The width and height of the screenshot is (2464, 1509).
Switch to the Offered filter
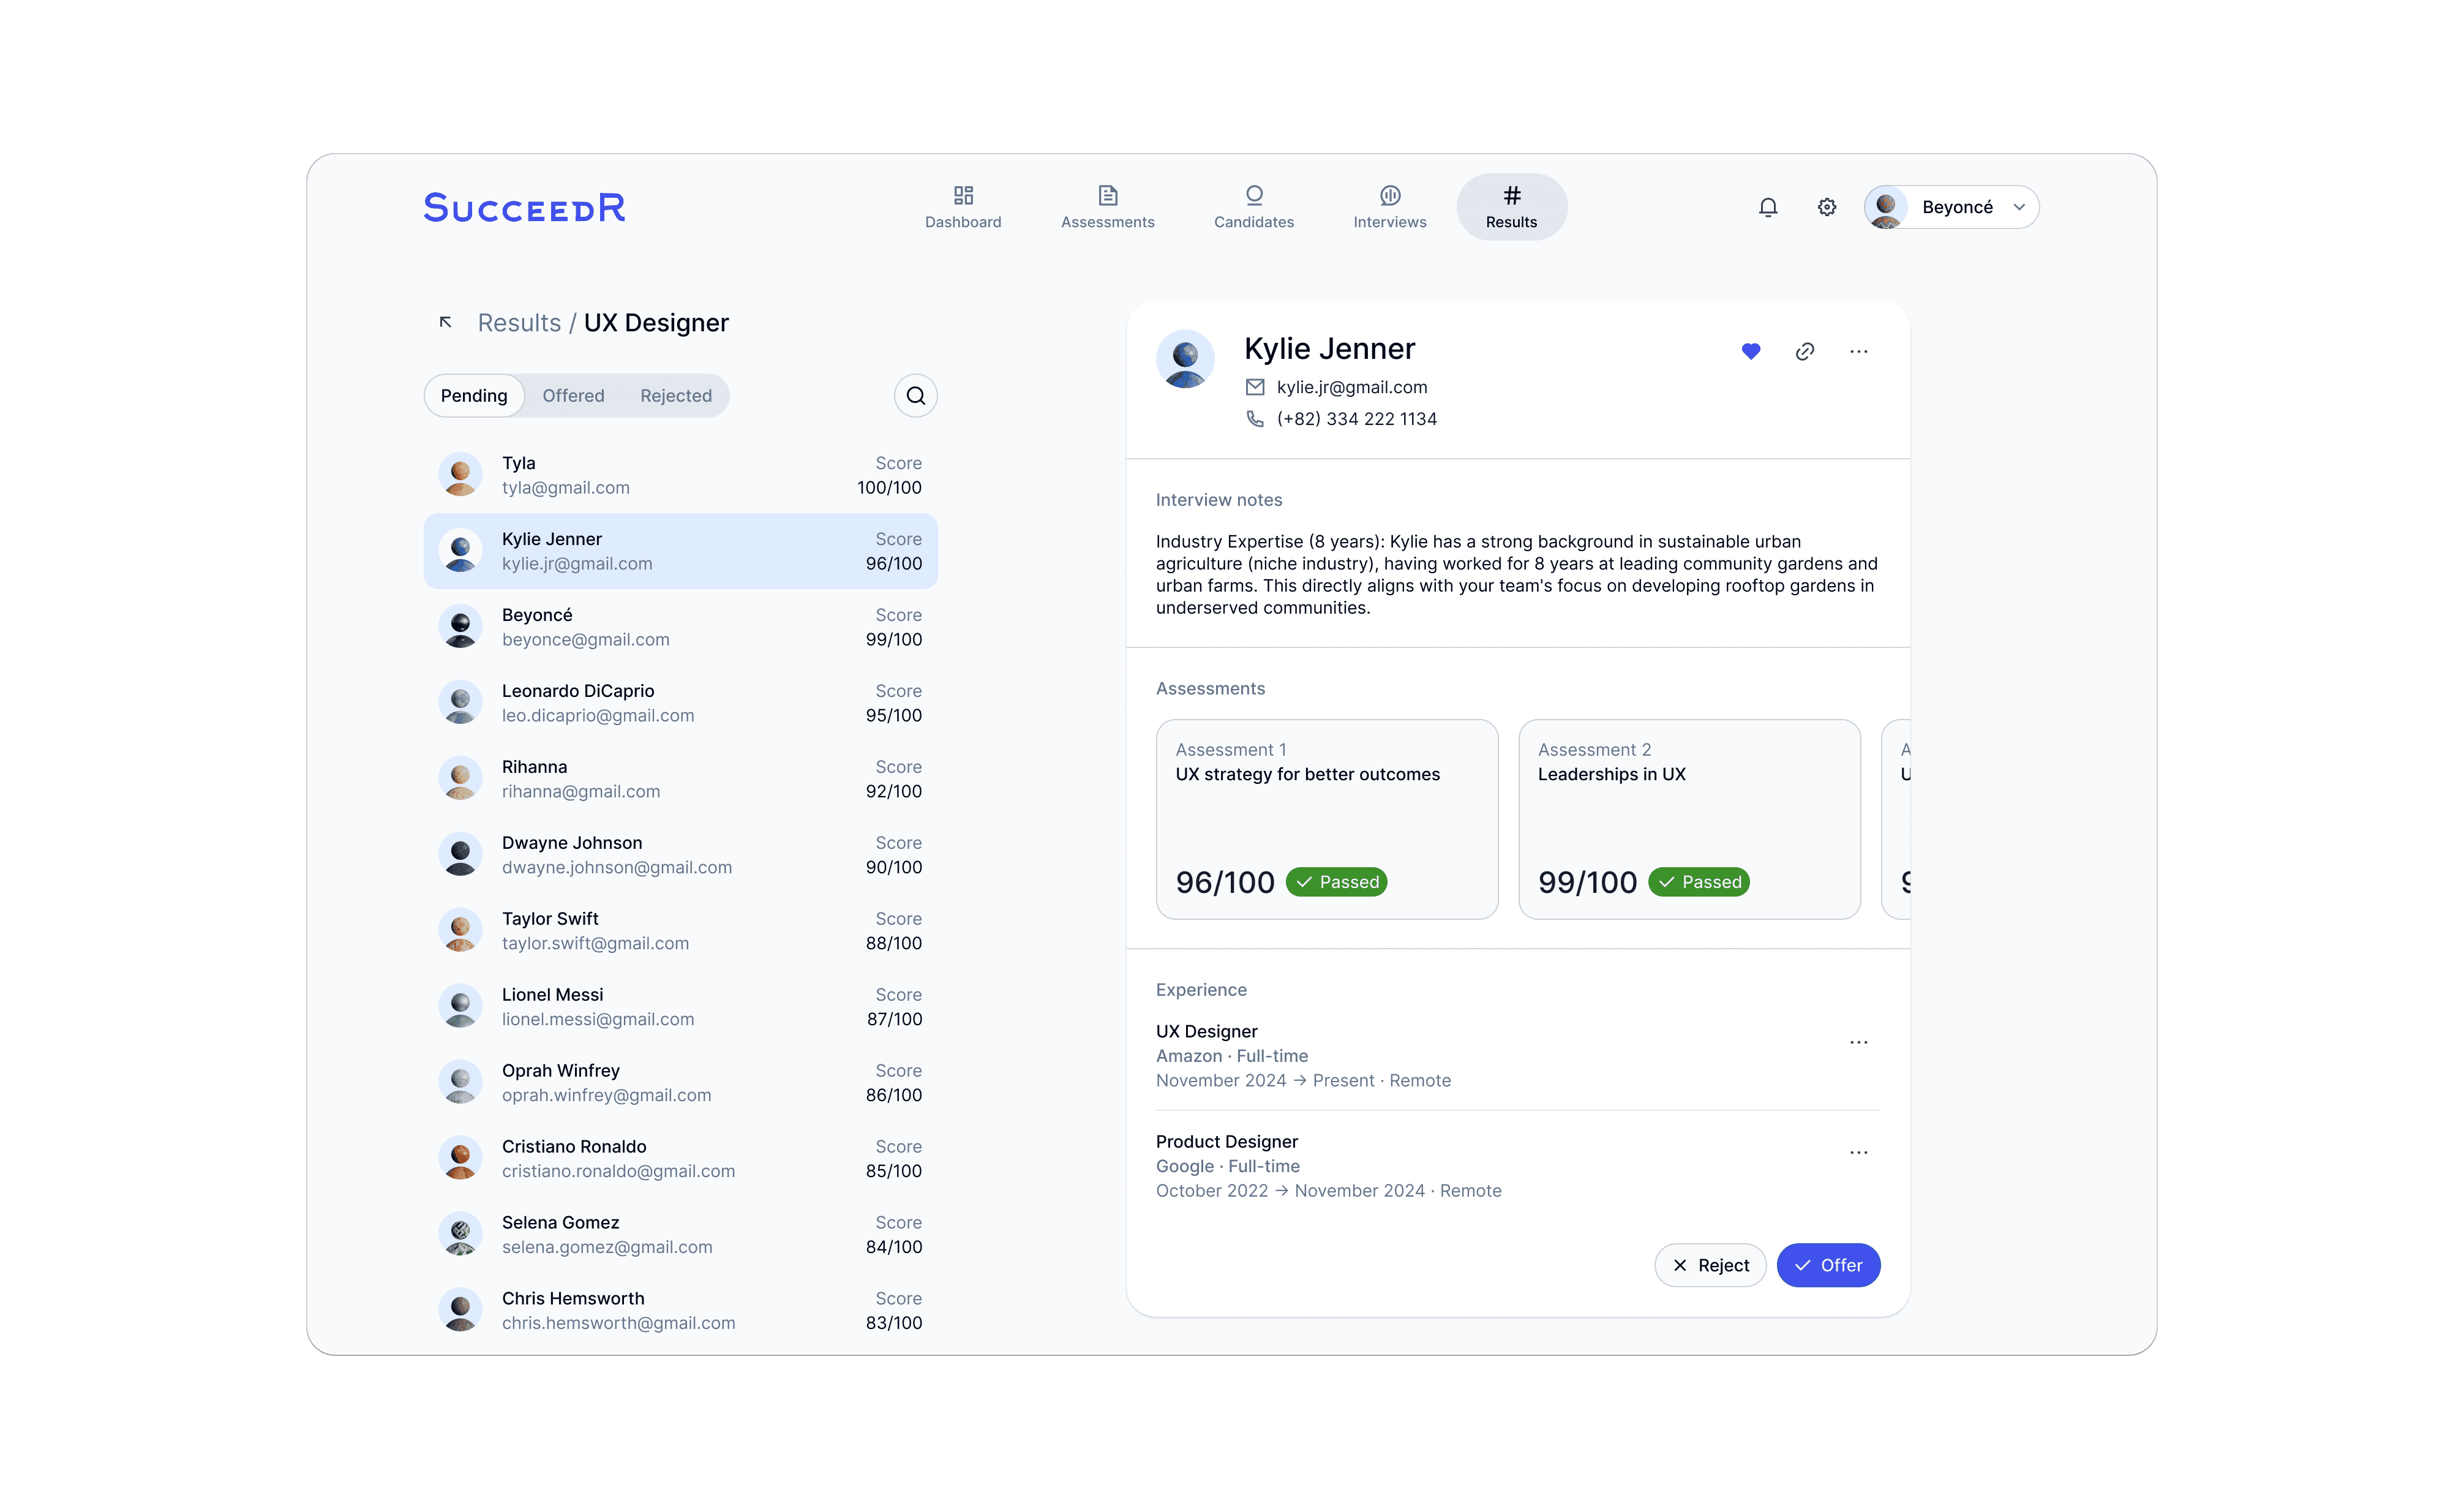573,396
